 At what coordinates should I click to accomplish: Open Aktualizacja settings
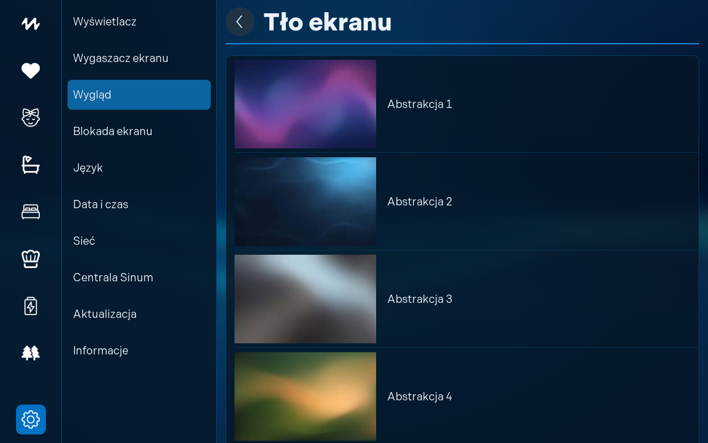pos(139,314)
